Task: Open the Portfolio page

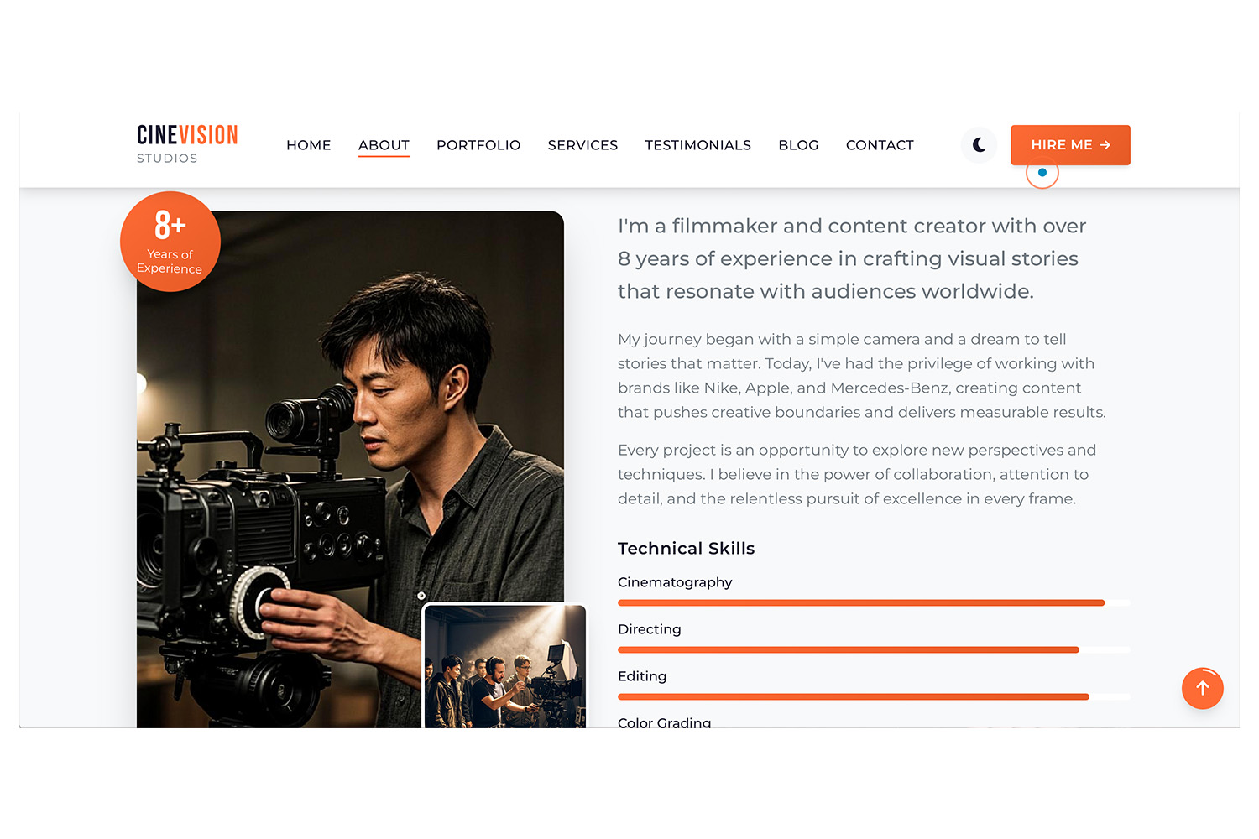Action: [478, 145]
